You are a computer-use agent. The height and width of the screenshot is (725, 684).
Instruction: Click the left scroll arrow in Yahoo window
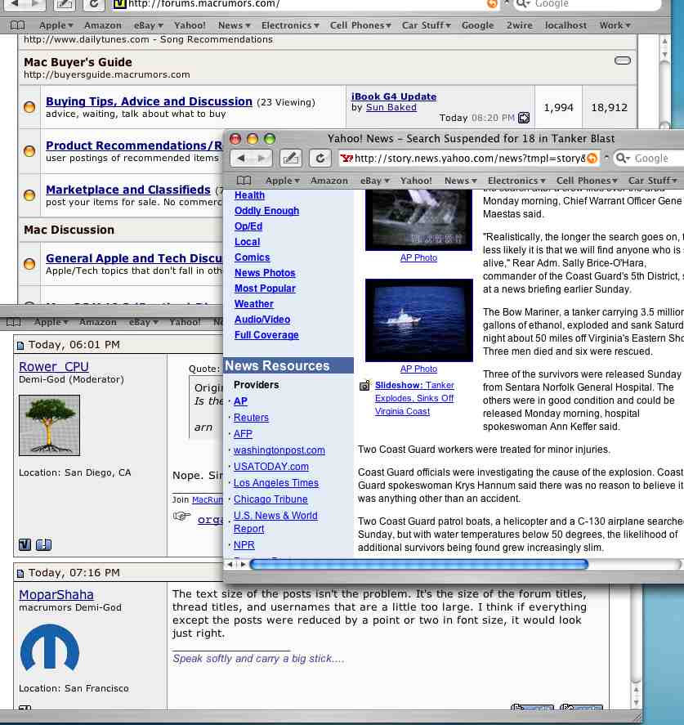coord(230,564)
